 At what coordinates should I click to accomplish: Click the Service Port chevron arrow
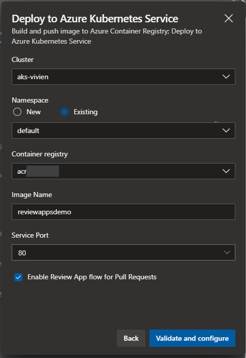coord(227,252)
